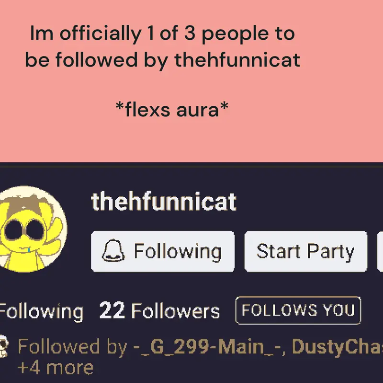The width and height of the screenshot is (383, 383).
Task: Click the "be followed by" words in the post
Action: (97, 60)
